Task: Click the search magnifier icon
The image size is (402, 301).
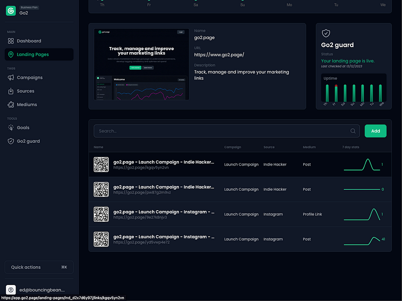Action: pyautogui.click(x=353, y=131)
